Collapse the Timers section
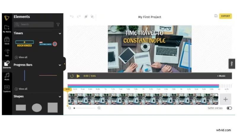Screen dimensions: 237x133 tap(60, 33)
